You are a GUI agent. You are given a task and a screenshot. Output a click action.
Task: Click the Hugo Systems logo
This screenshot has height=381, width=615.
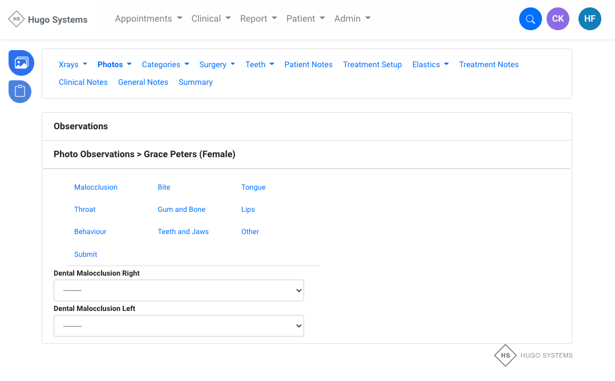click(48, 19)
